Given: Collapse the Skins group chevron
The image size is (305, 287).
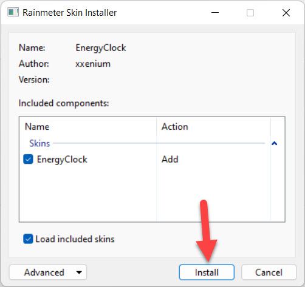Looking at the screenshot, I should click(x=274, y=143).
